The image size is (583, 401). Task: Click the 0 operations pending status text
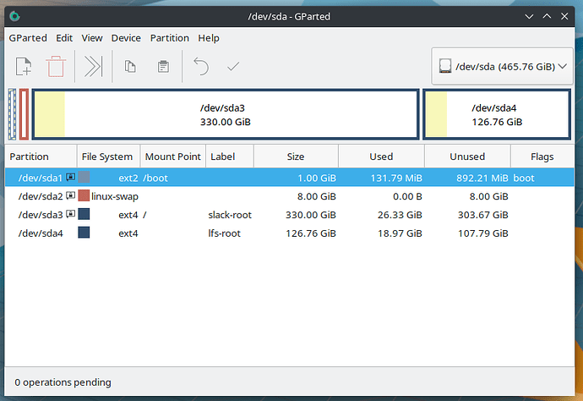tap(63, 382)
